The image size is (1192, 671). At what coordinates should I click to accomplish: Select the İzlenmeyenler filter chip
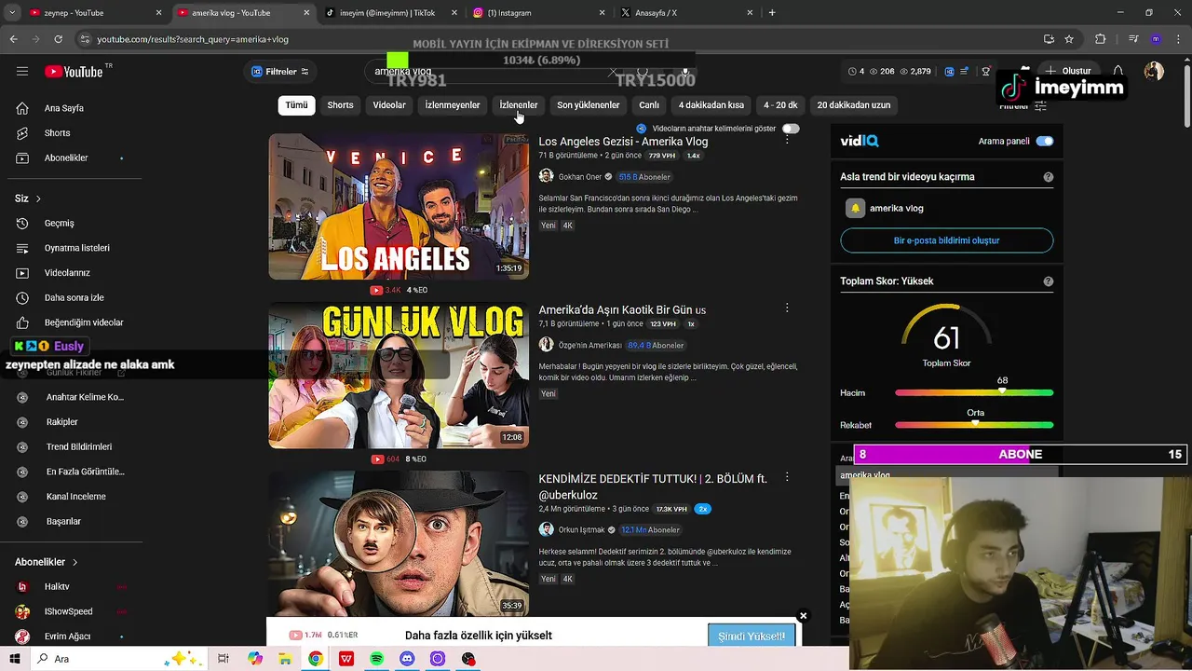click(x=453, y=105)
